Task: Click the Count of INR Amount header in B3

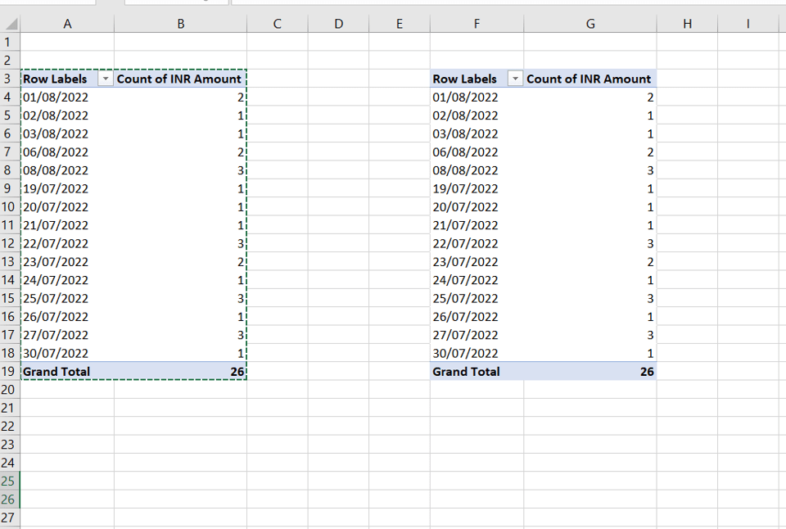Action: pyautogui.click(x=180, y=79)
